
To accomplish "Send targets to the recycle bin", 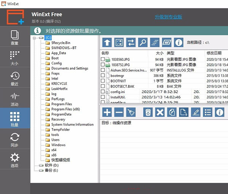I will (148, 112).
